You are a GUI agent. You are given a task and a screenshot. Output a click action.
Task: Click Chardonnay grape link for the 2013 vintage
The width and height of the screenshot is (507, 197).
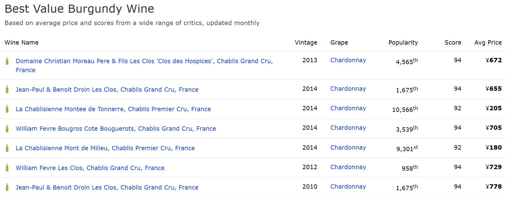348,60
